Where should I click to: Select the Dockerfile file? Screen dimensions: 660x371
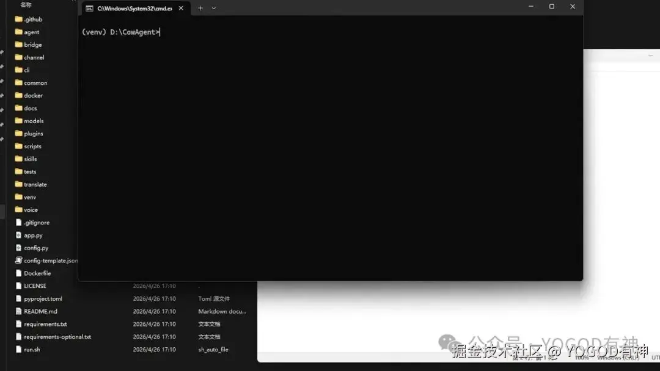coord(33,273)
